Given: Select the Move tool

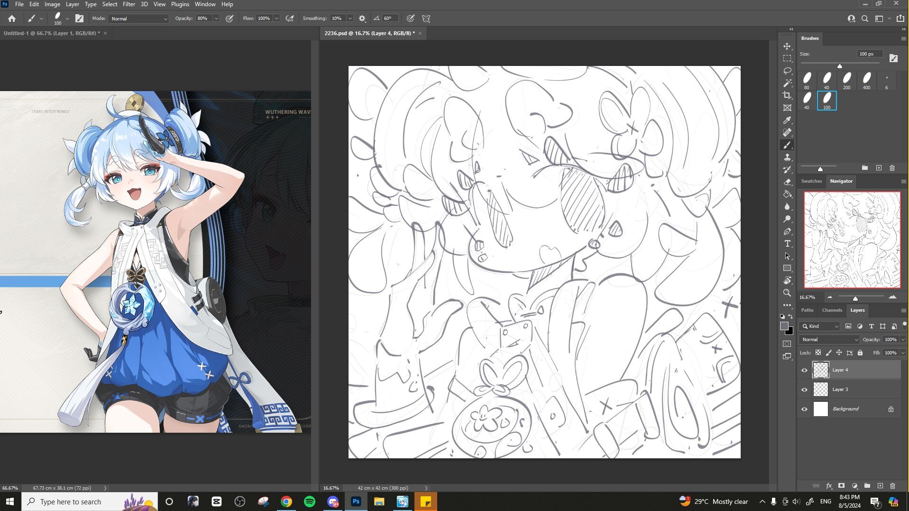Looking at the screenshot, I should pos(787,46).
